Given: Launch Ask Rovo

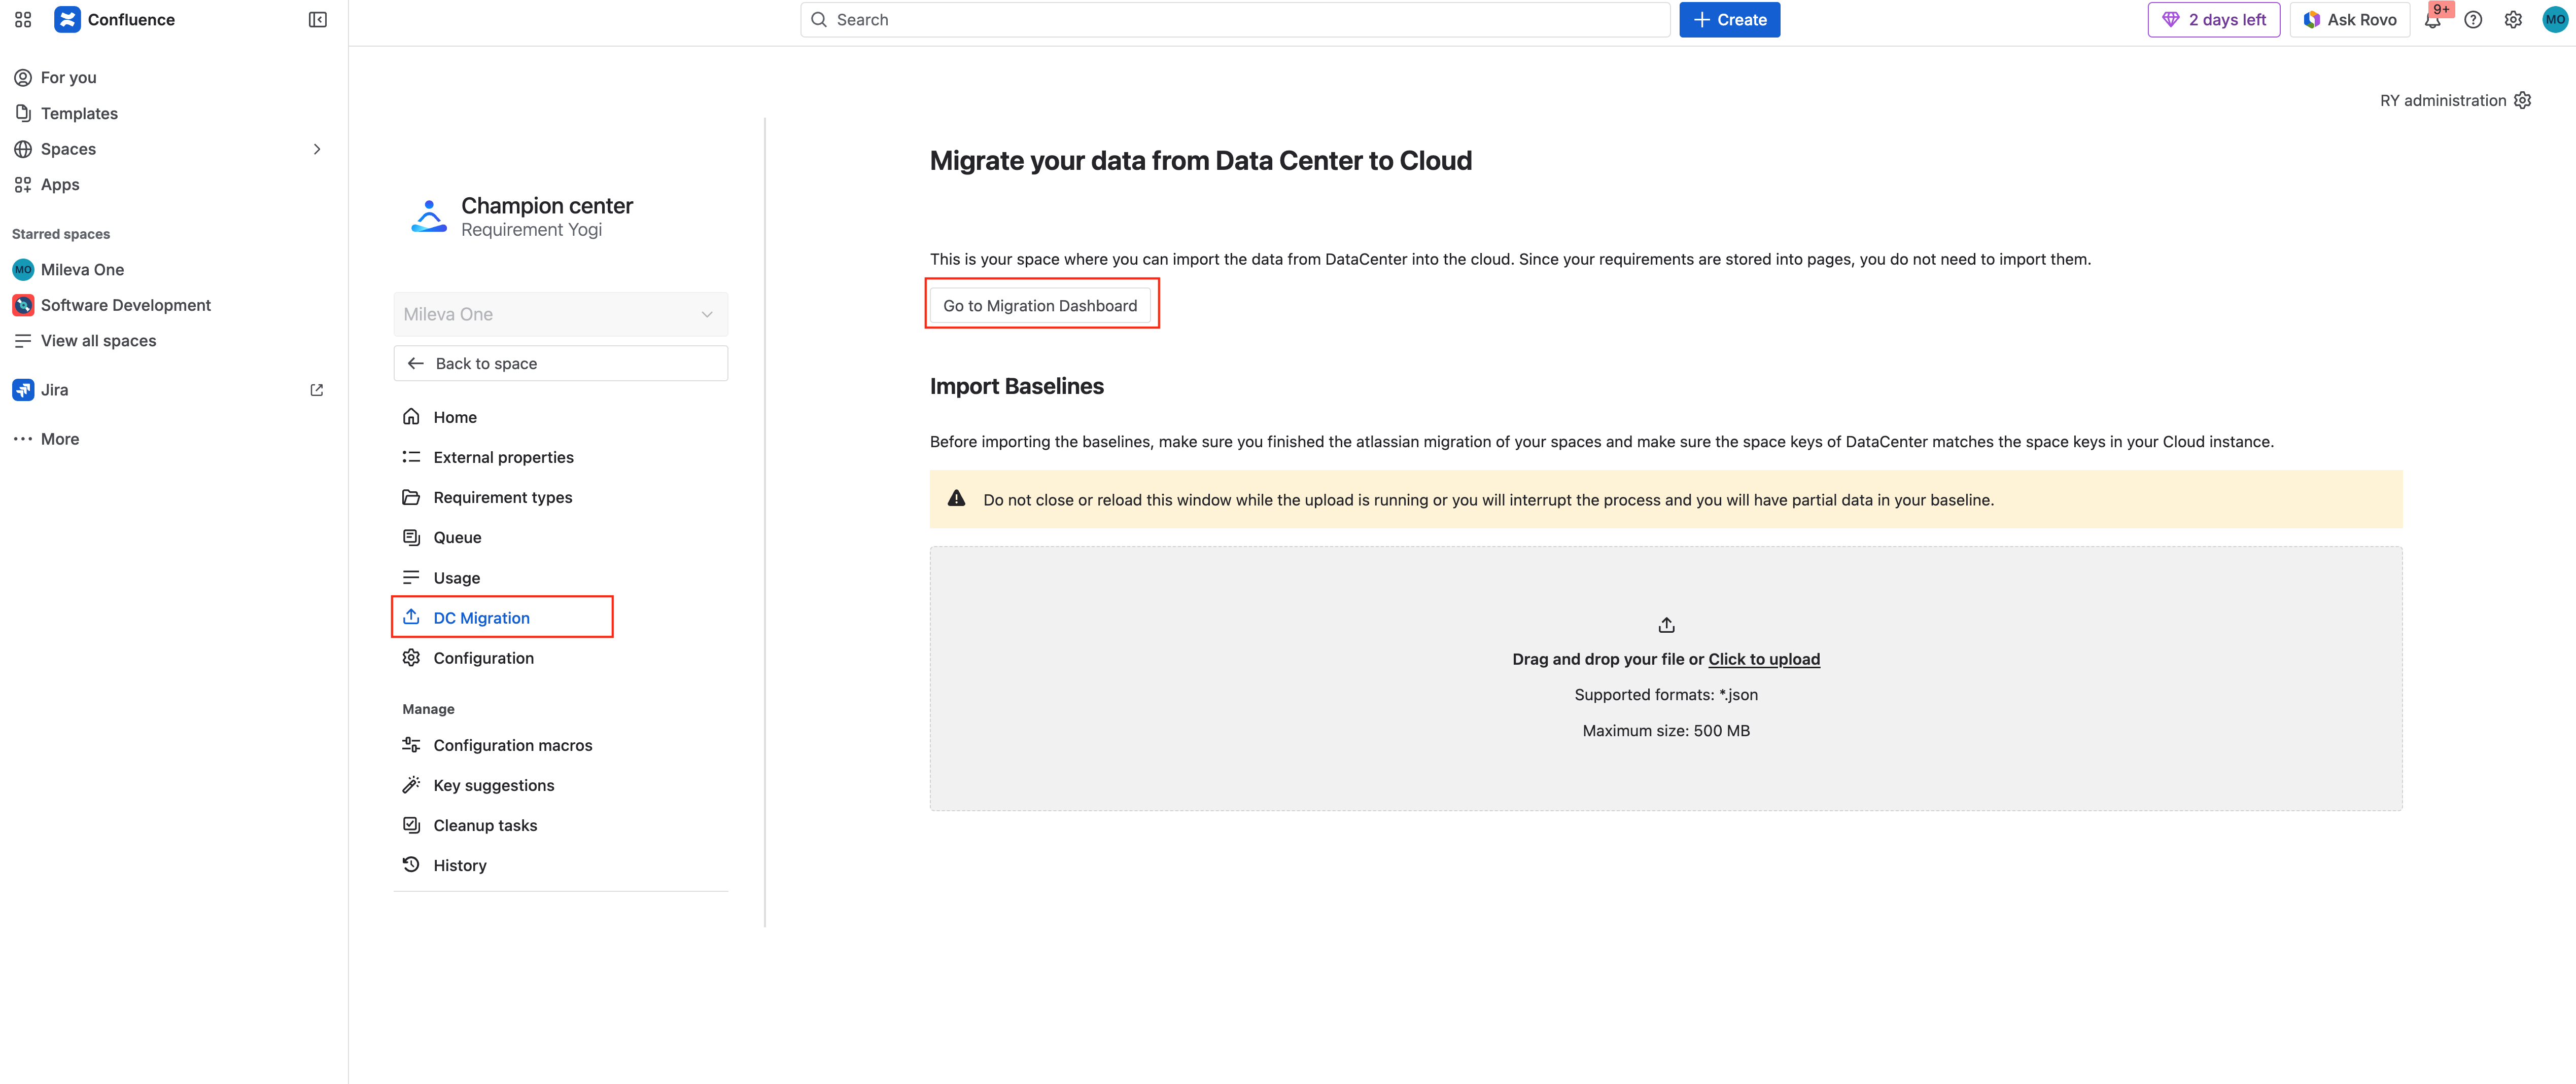Looking at the screenshot, I should (2349, 19).
